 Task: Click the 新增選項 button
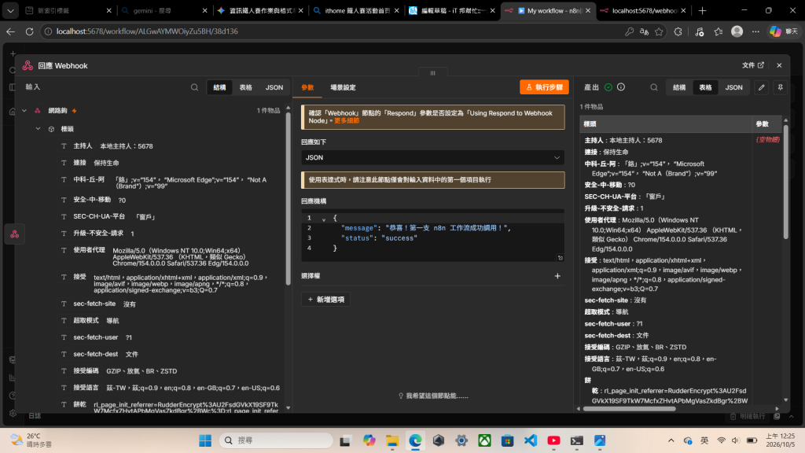click(x=325, y=300)
